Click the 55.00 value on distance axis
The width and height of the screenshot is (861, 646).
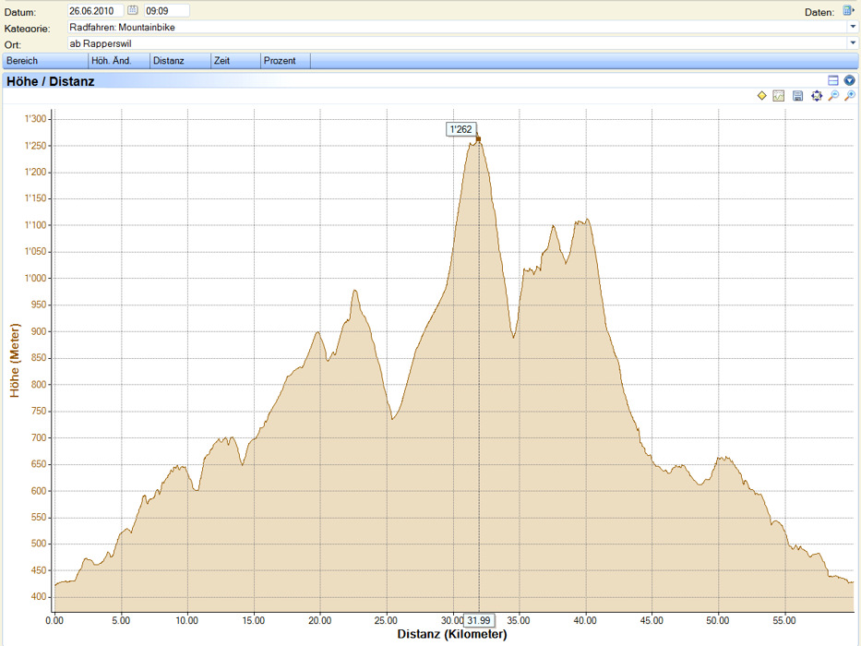tap(784, 620)
